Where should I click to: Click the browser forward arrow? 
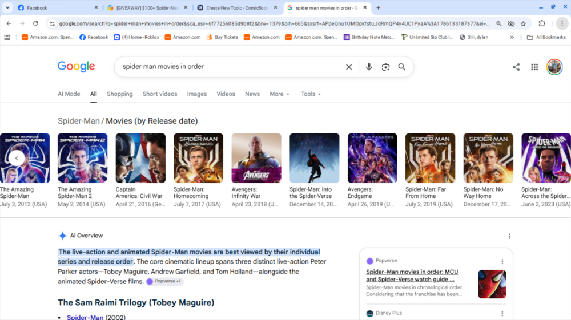click(22, 23)
